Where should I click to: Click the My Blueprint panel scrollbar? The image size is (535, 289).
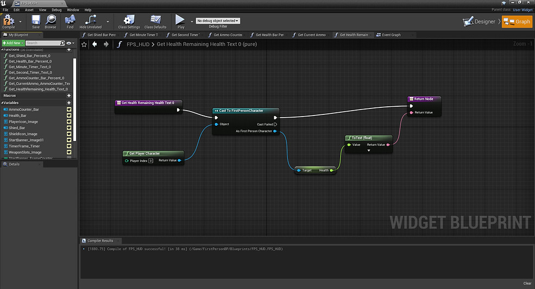75,100
